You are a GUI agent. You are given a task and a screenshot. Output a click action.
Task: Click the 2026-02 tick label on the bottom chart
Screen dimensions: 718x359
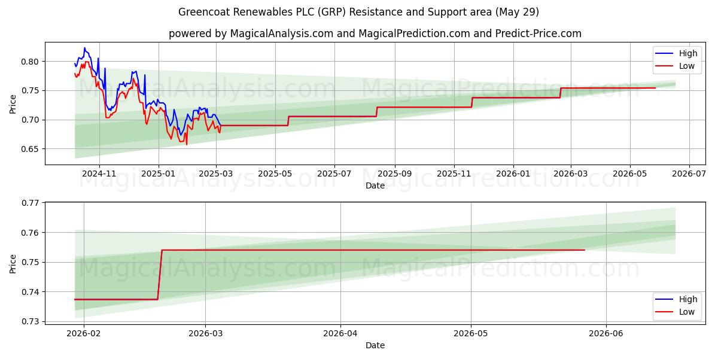click(84, 334)
